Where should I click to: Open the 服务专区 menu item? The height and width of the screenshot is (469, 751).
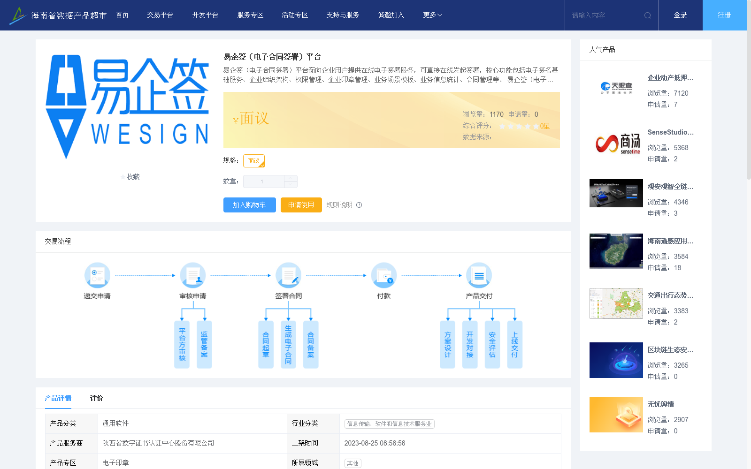coord(250,15)
